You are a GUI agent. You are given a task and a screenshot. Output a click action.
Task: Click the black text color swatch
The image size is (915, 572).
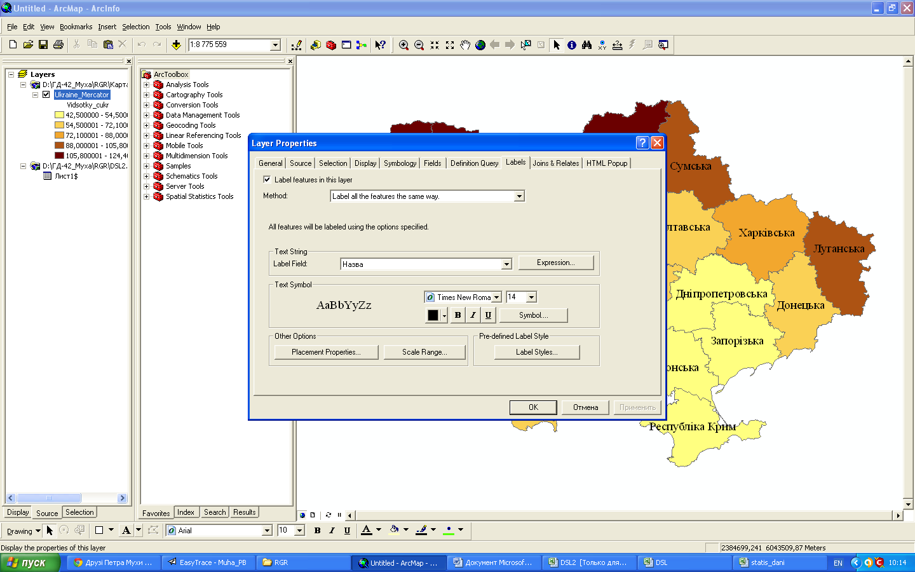[433, 315]
